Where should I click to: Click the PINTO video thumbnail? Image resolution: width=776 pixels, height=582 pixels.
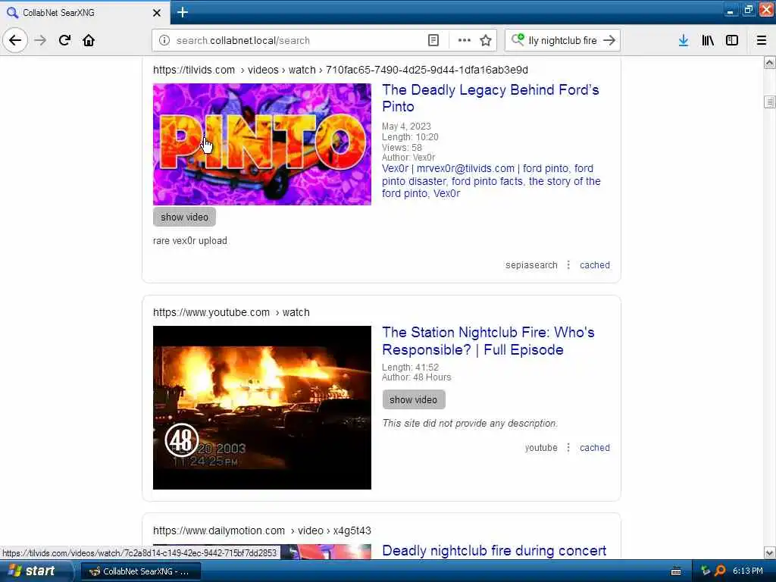[x=261, y=144]
